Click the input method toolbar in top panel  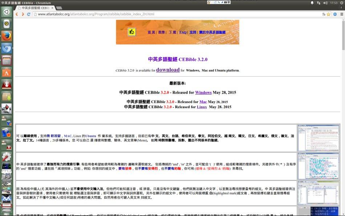[219, 2]
